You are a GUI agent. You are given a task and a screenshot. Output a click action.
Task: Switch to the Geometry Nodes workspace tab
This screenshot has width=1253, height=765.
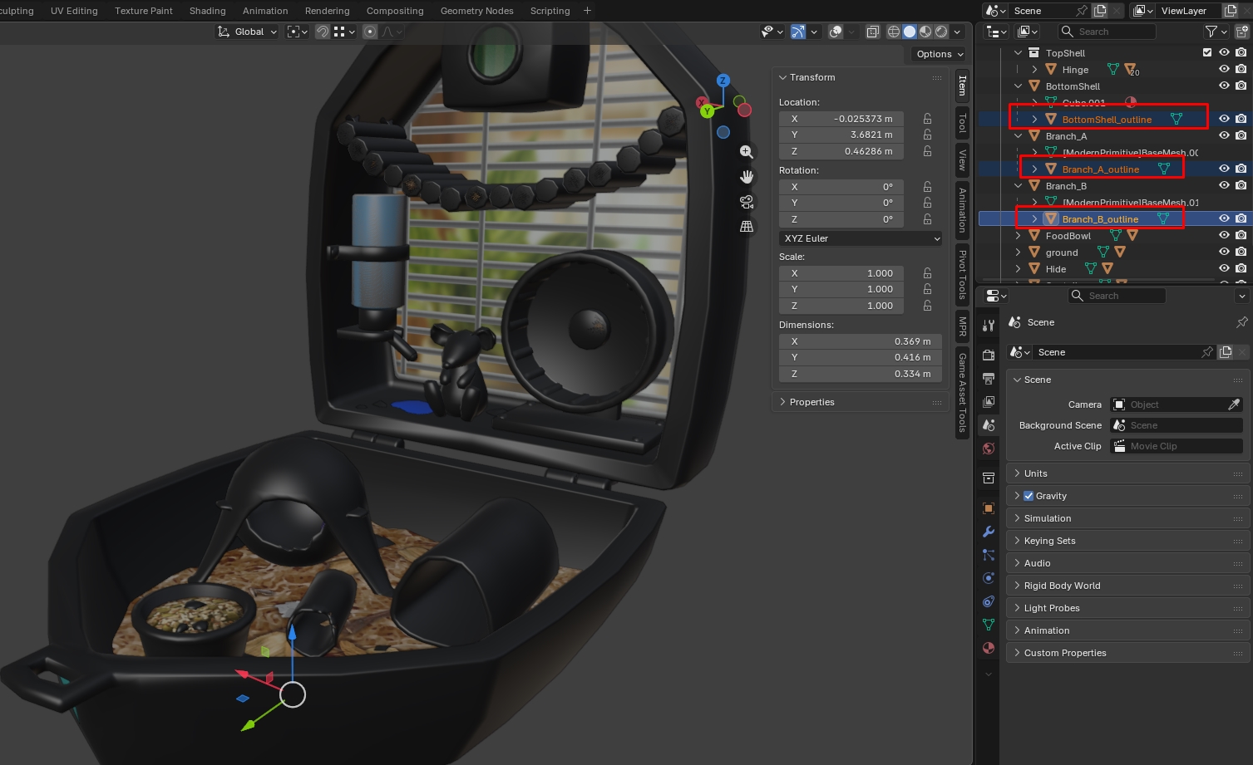476,11
